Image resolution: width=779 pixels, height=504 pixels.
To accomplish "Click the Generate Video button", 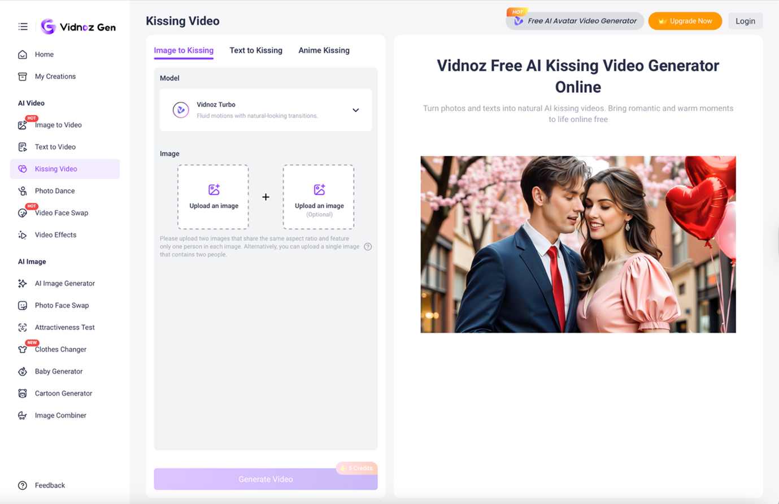I will [x=266, y=479].
